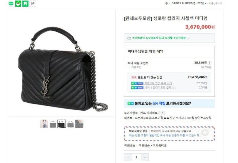Click the Naver cafe cup icon
Screen dimensions: 238x163
[x=18, y=4]
